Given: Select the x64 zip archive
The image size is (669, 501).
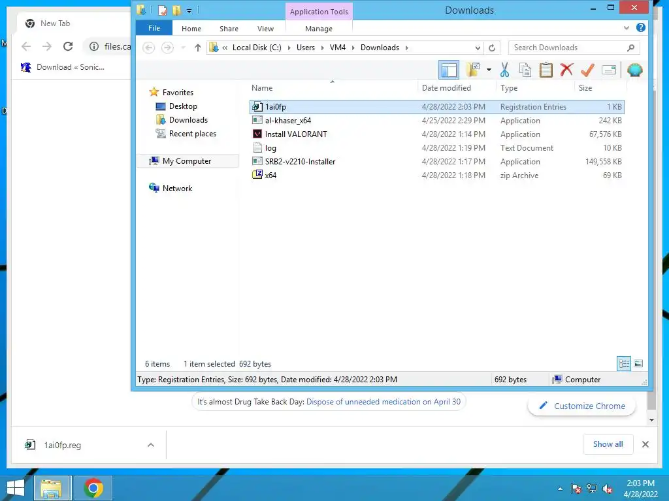Looking at the screenshot, I should [436, 175].
